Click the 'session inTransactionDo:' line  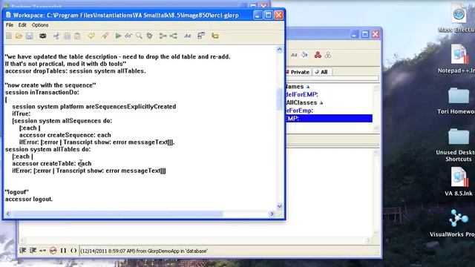pyautogui.click(x=42, y=92)
